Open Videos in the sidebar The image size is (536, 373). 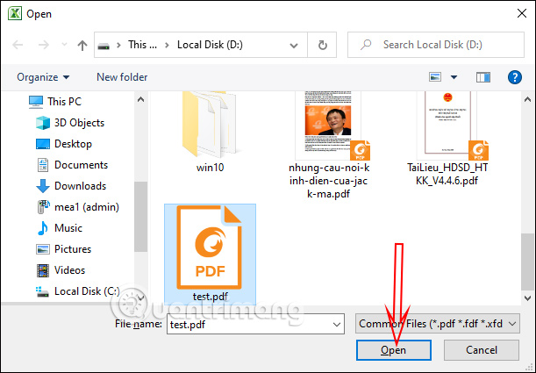(x=69, y=270)
